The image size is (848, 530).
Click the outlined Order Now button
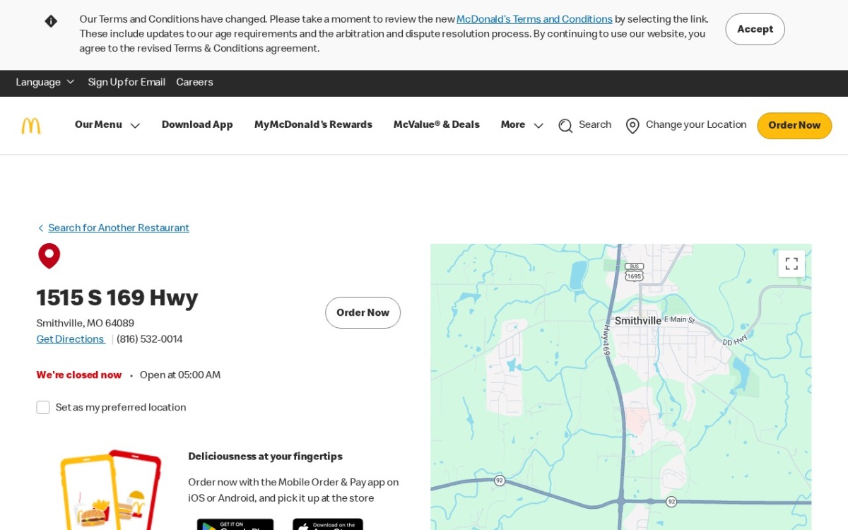[363, 313]
